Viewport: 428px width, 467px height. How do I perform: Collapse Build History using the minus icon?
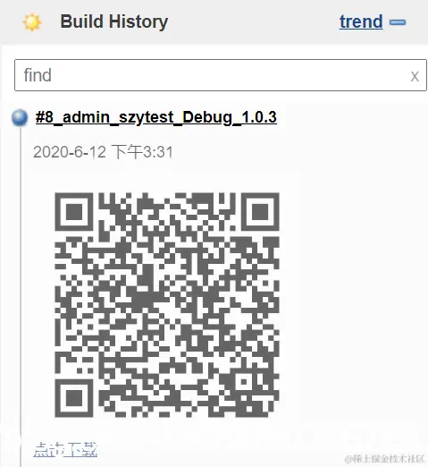(398, 22)
